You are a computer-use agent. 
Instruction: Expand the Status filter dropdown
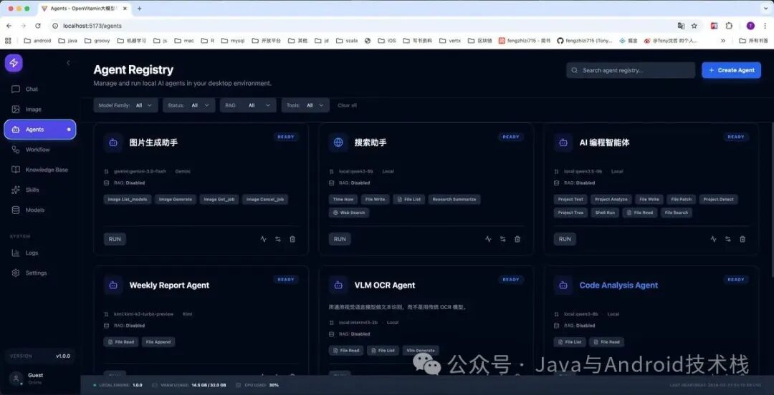[x=189, y=105]
